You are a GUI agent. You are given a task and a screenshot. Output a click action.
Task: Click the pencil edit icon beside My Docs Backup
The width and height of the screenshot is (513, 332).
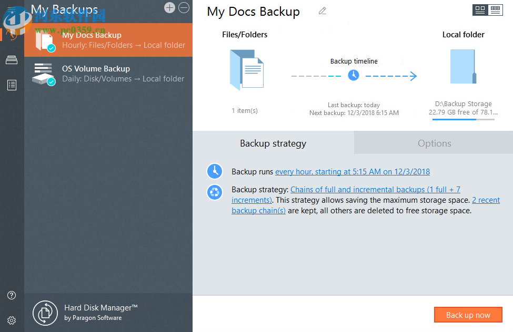pos(322,11)
